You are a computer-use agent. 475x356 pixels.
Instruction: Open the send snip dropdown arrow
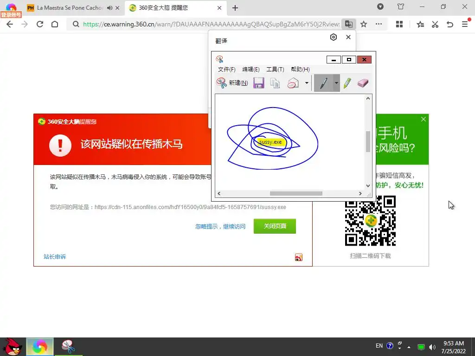point(307,83)
